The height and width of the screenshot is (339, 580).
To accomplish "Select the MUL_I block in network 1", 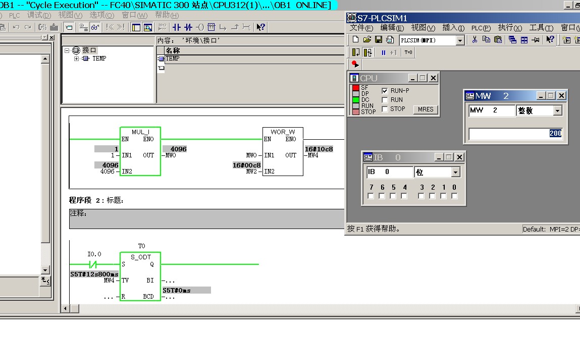I will [x=140, y=151].
